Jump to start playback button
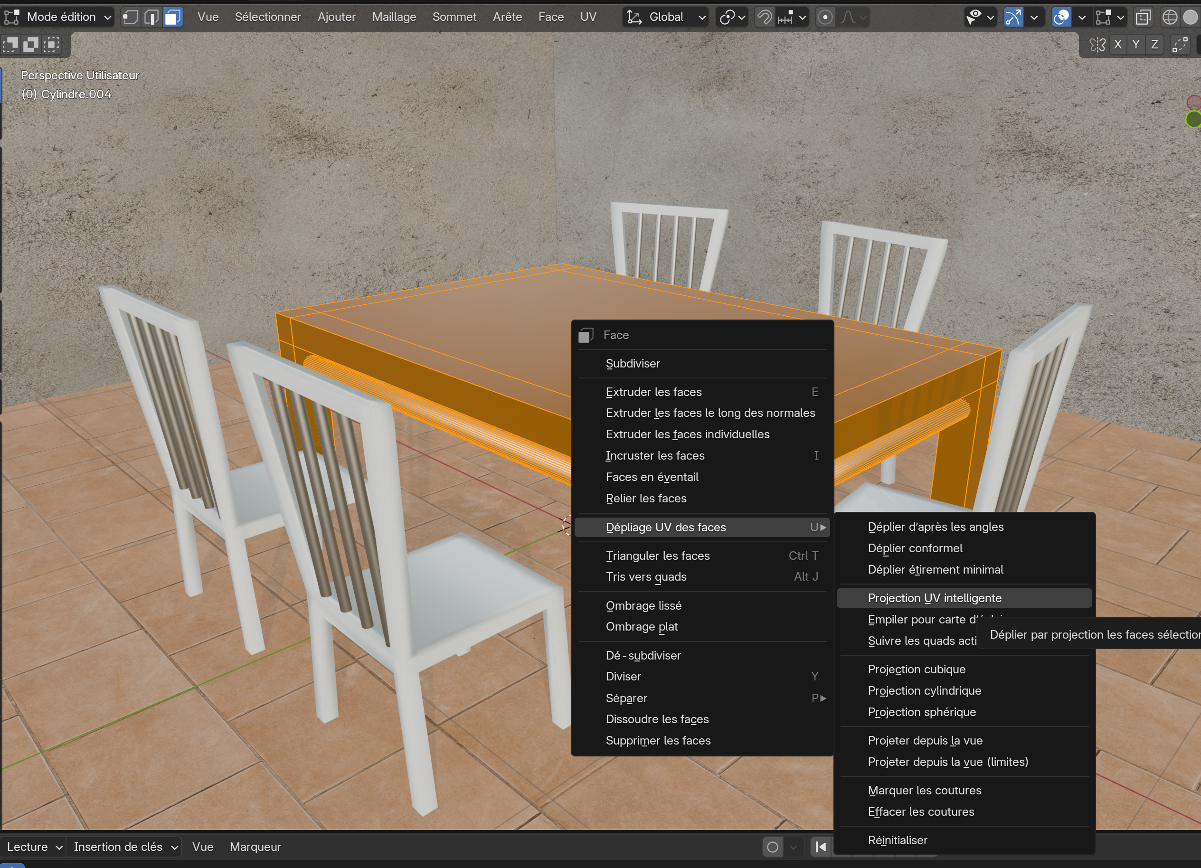The image size is (1201, 868). point(820,846)
